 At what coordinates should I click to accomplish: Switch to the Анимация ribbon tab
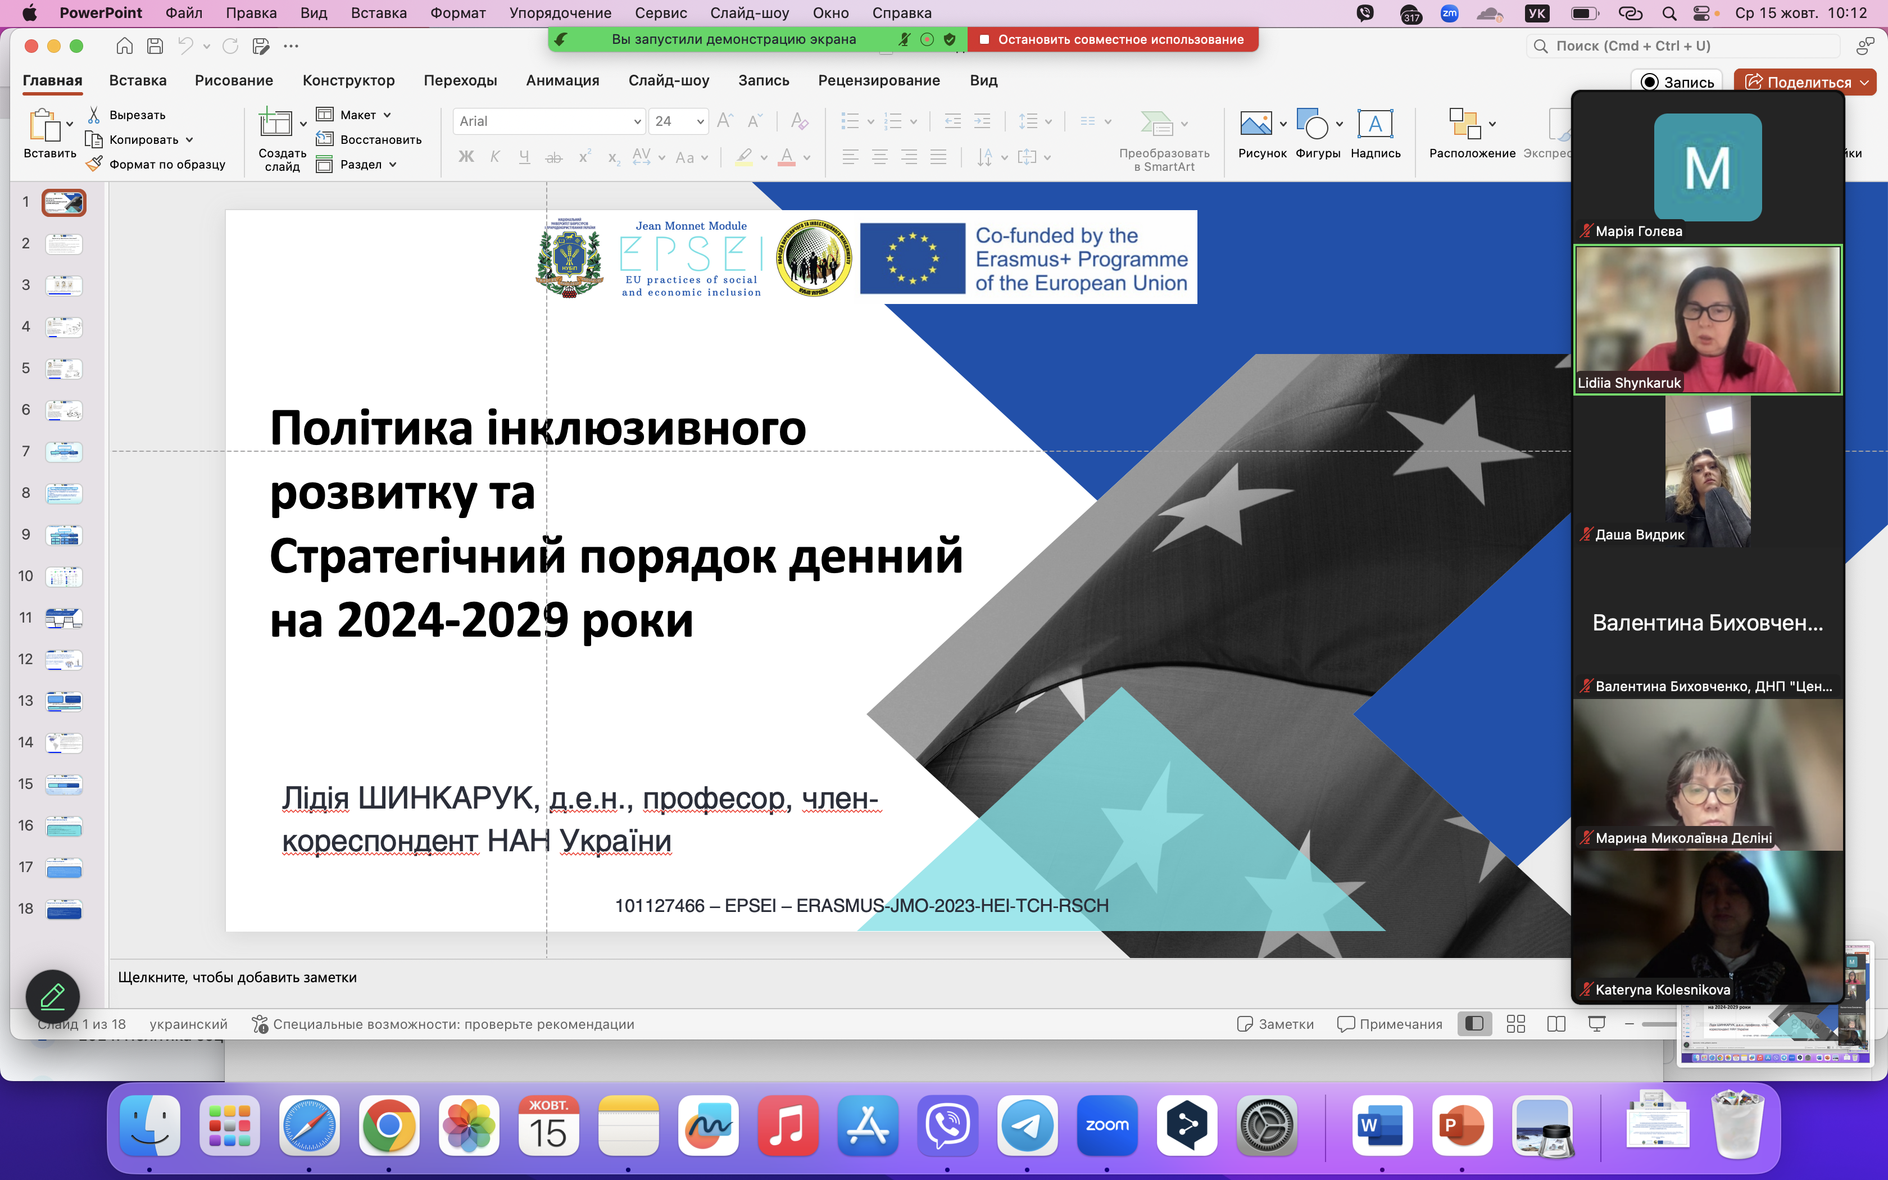tap(562, 80)
